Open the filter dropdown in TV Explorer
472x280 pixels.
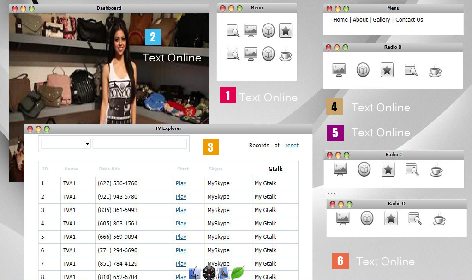click(66, 144)
